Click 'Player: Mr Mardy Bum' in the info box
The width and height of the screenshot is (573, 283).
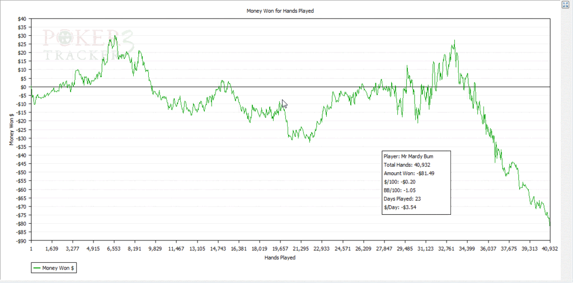coord(408,156)
